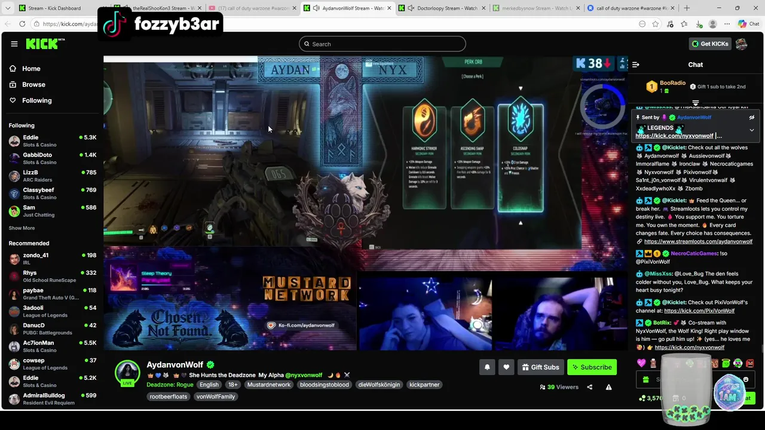Hide the pinned message with the eye-slash icon

click(752, 118)
